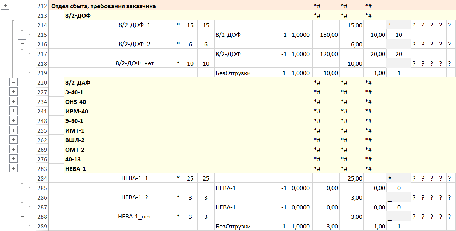Select the 8/2-ДОФ_нет cell
The width and height of the screenshot is (456, 231).
[134, 63]
